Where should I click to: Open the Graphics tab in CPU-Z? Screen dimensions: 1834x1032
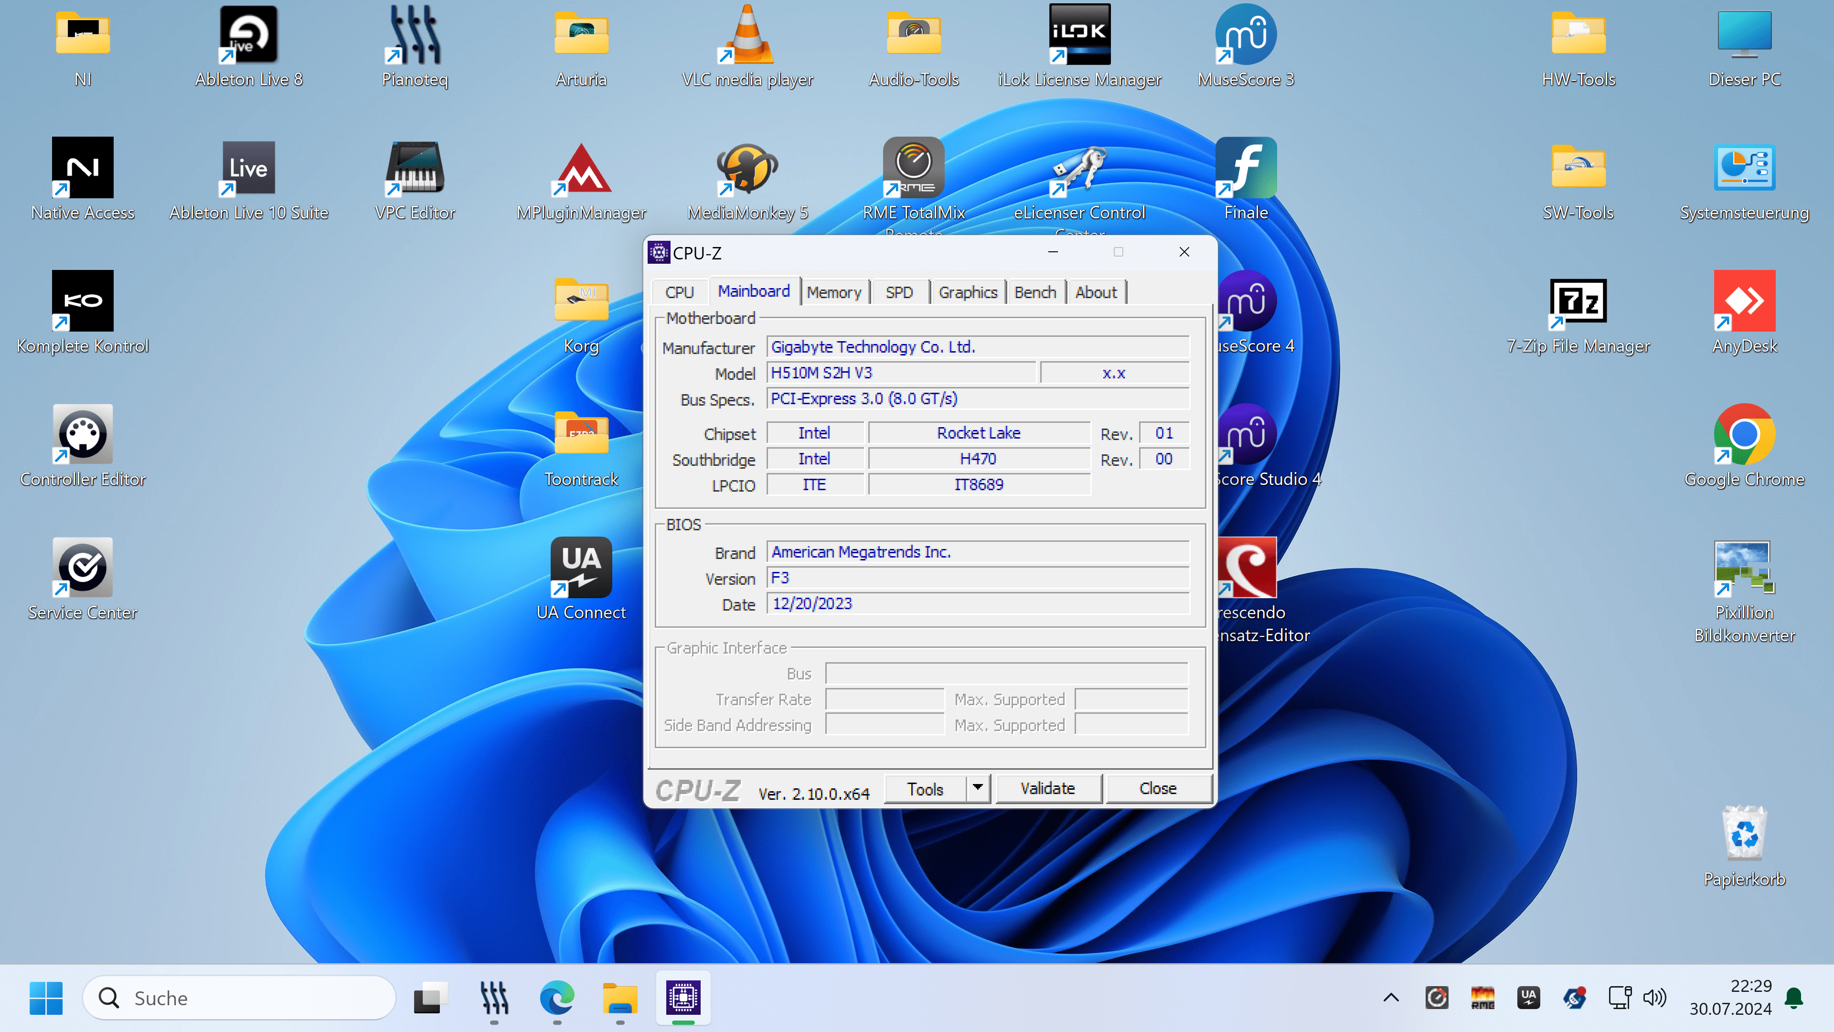click(968, 292)
